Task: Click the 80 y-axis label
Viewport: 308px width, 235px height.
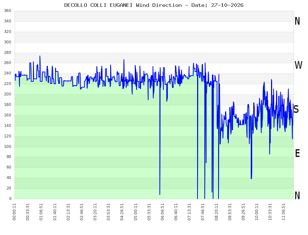Action: tap(9, 157)
